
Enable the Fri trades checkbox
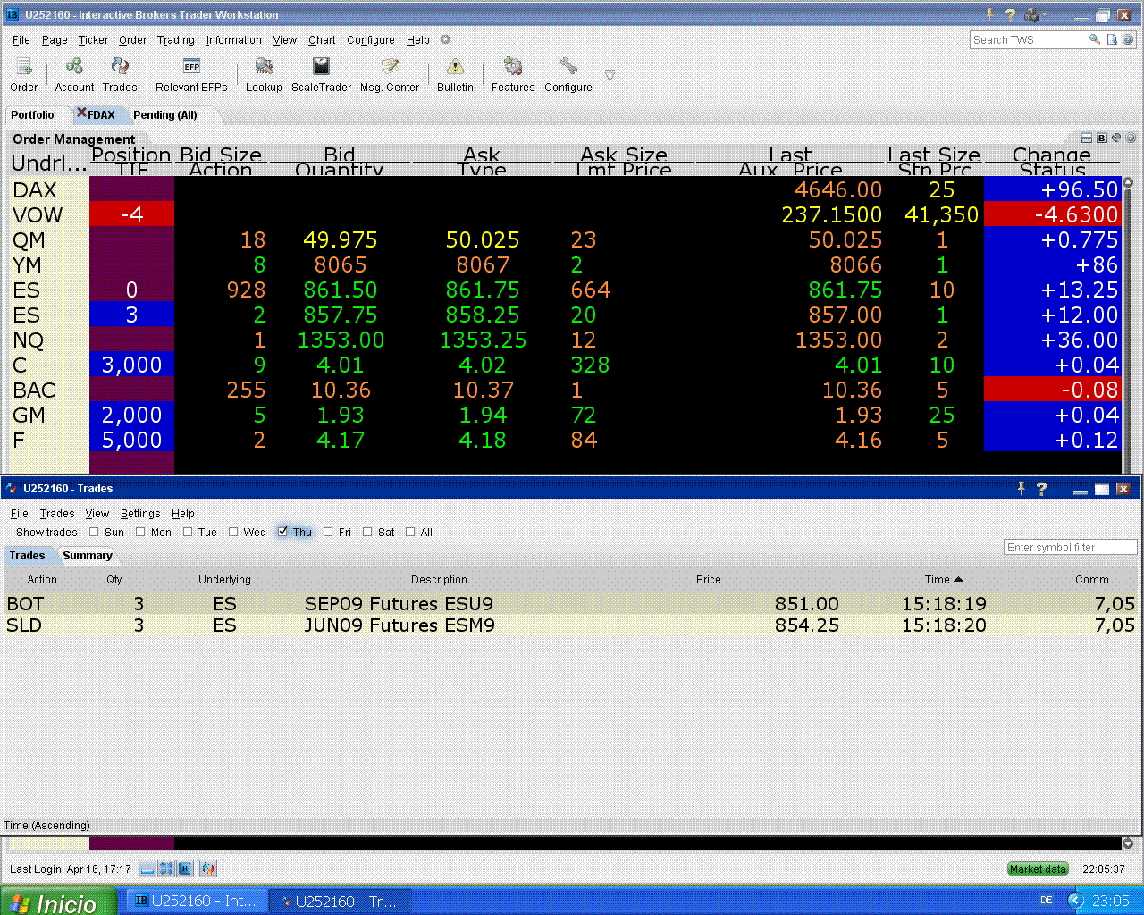click(x=328, y=532)
